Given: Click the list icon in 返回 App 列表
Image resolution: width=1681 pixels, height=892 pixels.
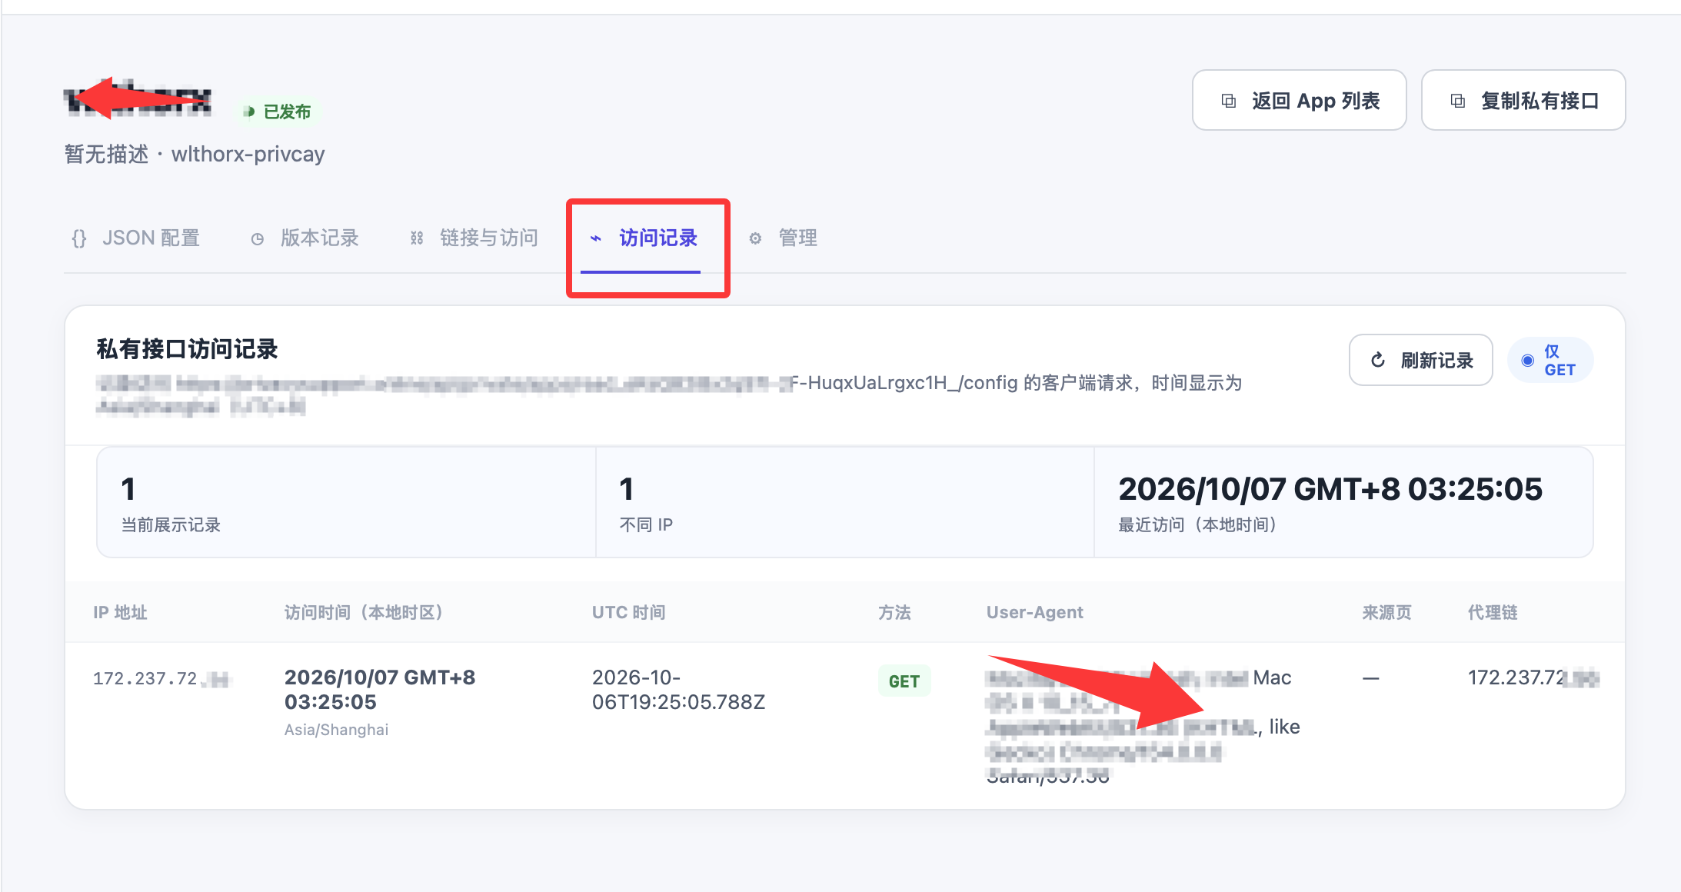Looking at the screenshot, I should pos(1228,101).
